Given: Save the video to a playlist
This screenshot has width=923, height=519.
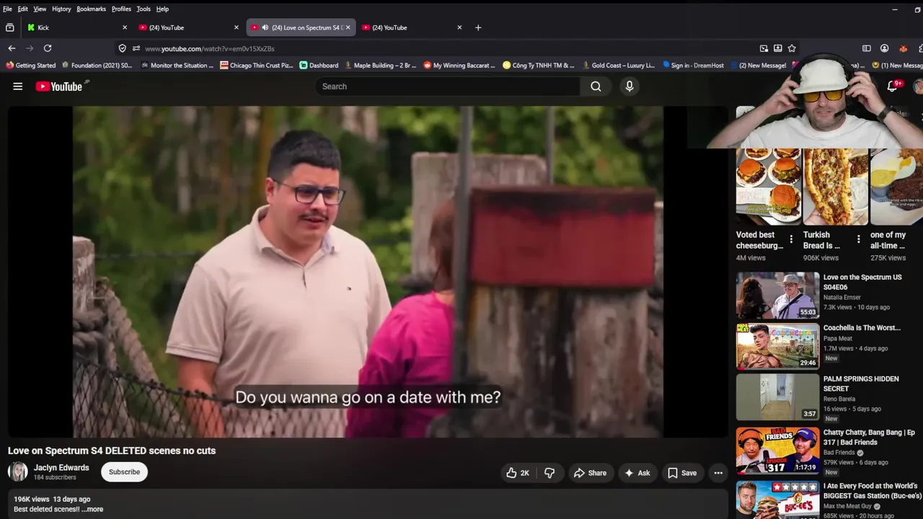Looking at the screenshot, I should pyautogui.click(x=682, y=473).
